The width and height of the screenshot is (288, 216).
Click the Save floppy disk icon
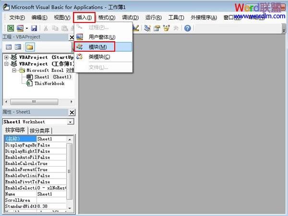click(x=34, y=28)
